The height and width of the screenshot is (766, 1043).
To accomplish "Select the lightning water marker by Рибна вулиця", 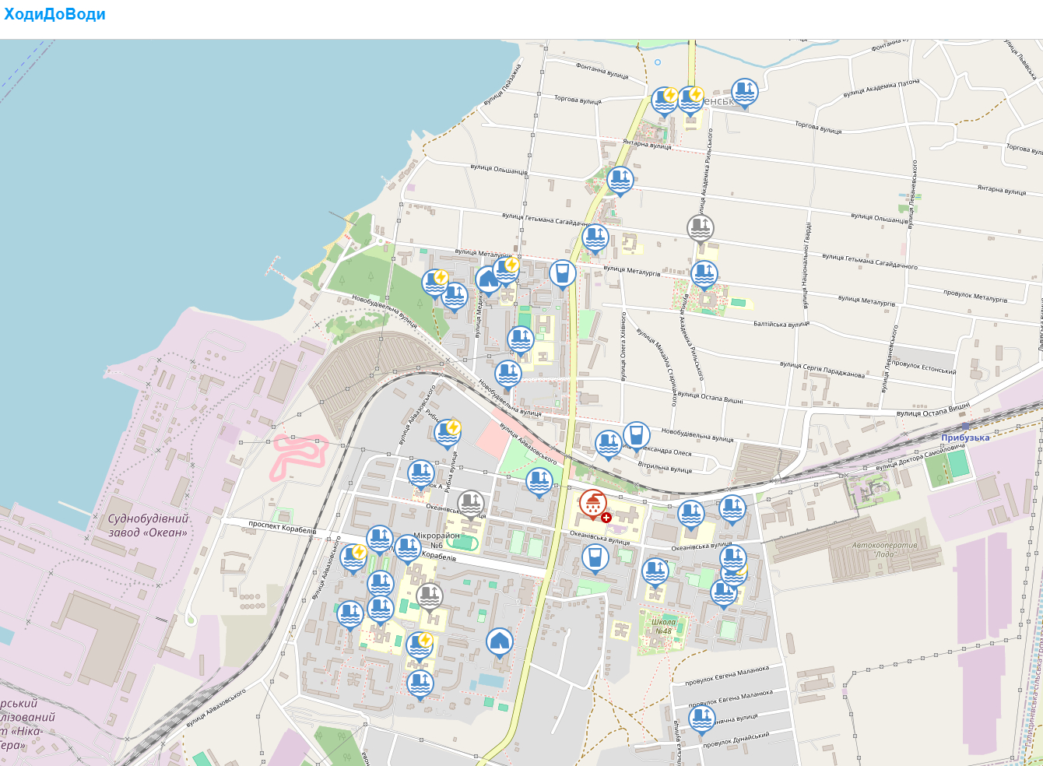I will point(447,433).
